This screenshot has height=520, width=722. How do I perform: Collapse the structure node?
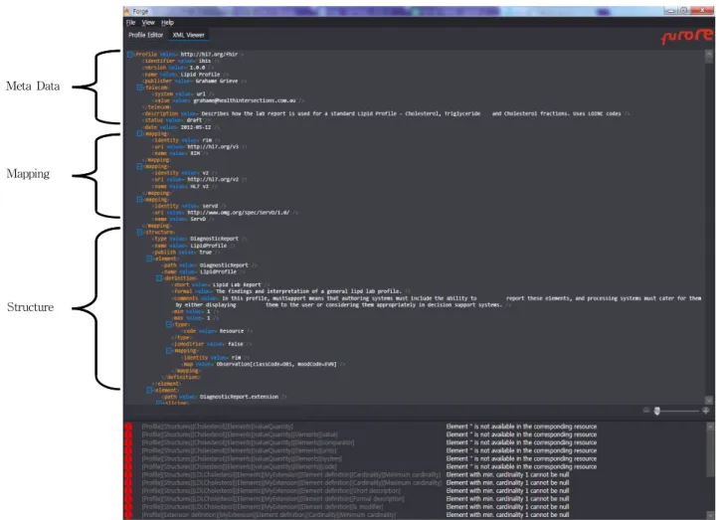[x=139, y=233]
